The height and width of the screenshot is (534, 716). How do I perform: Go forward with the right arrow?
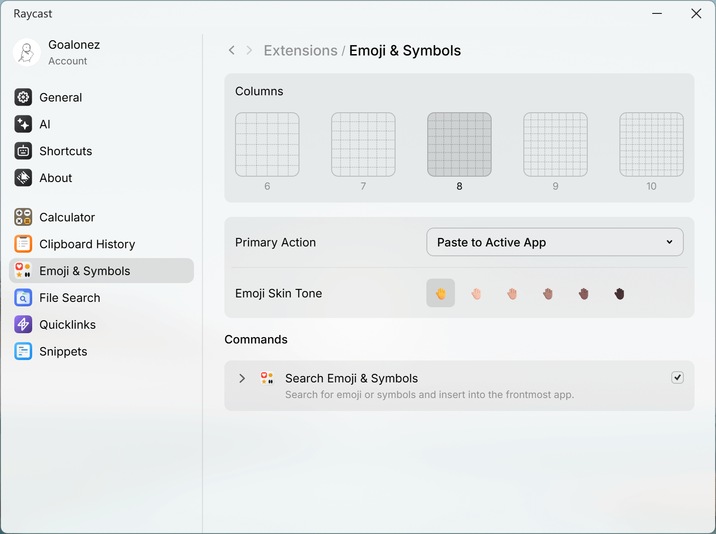(x=249, y=50)
